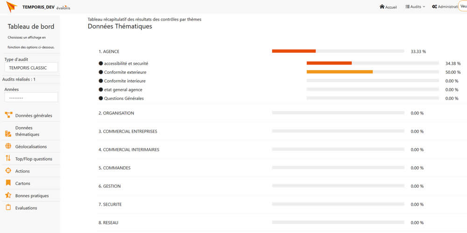Collapse the 1. AGENCE theme row
467x233 pixels.
coord(109,51)
